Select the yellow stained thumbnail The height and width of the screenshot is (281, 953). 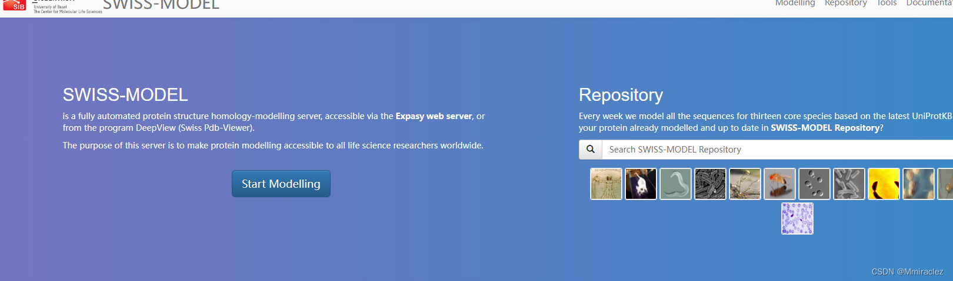click(x=884, y=184)
